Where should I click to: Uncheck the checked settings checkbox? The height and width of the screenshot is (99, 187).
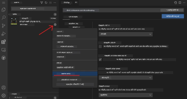100,59
